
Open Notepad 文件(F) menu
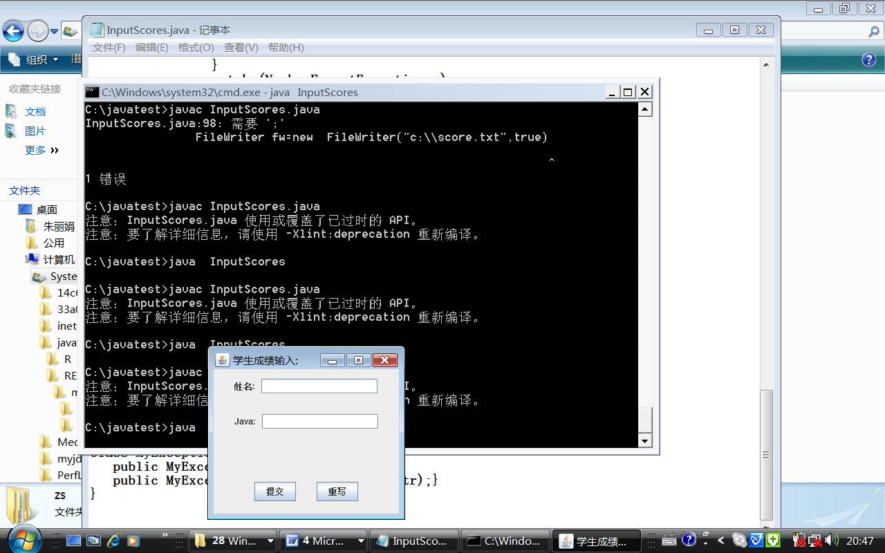pyautogui.click(x=109, y=48)
